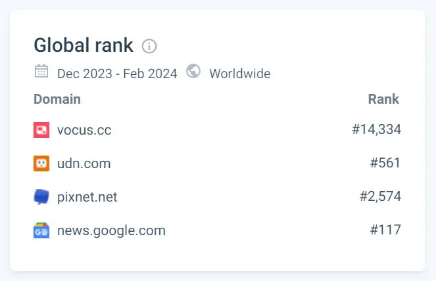Click the Worldwide region label
436x281 pixels.
click(x=239, y=74)
